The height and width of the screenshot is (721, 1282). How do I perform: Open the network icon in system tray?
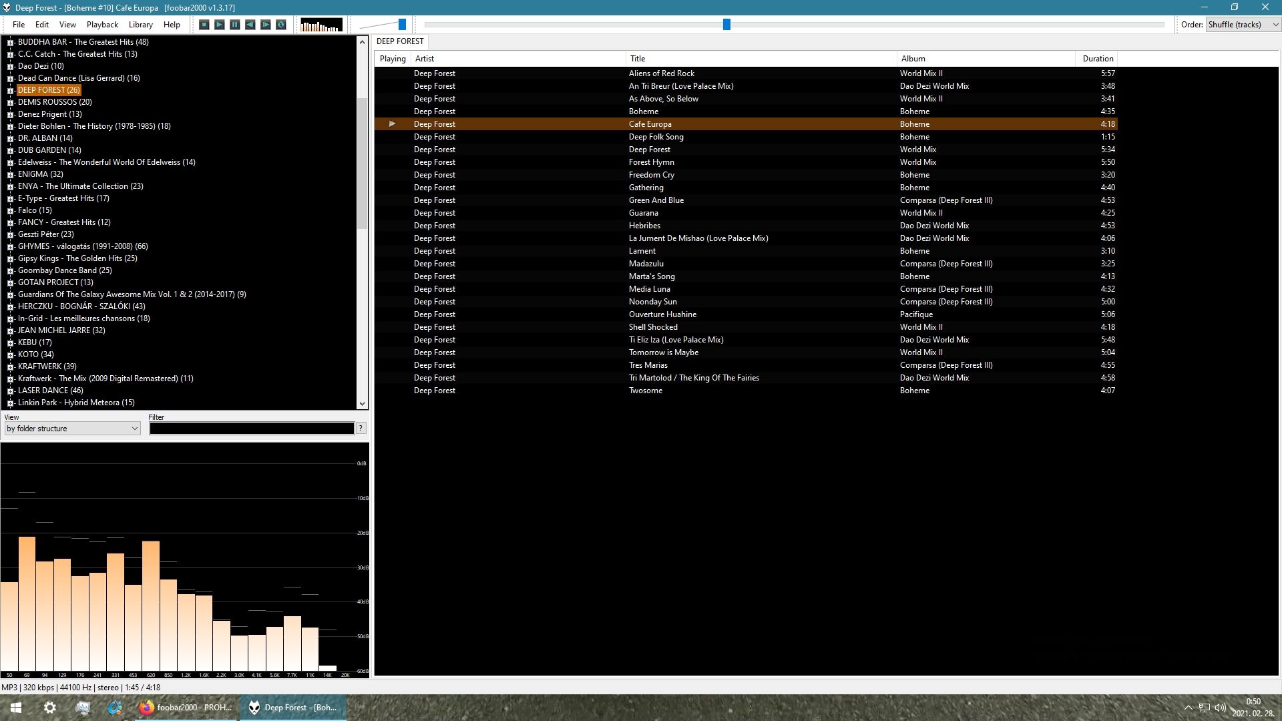point(1204,708)
